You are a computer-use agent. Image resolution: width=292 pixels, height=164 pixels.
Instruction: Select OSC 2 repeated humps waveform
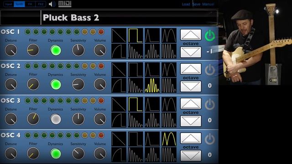pyautogui.click(x=169, y=85)
